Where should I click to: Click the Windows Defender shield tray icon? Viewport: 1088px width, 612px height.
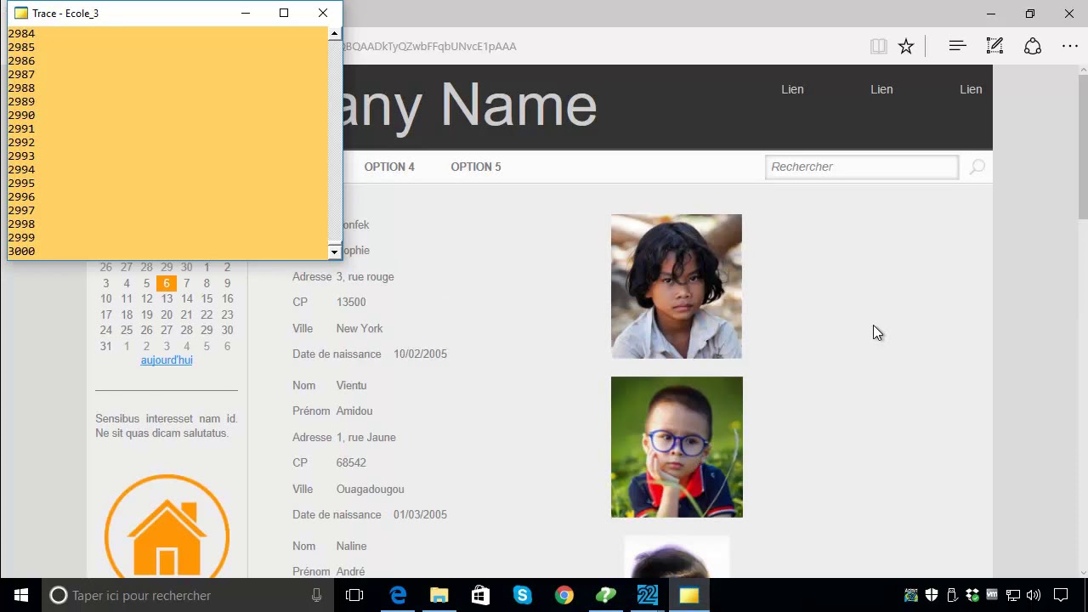pyautogui.click(x=932, y=595)
